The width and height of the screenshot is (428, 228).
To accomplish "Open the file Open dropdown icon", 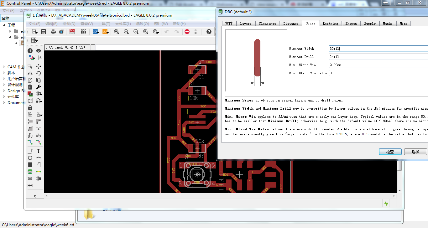I will click(35, 32).
